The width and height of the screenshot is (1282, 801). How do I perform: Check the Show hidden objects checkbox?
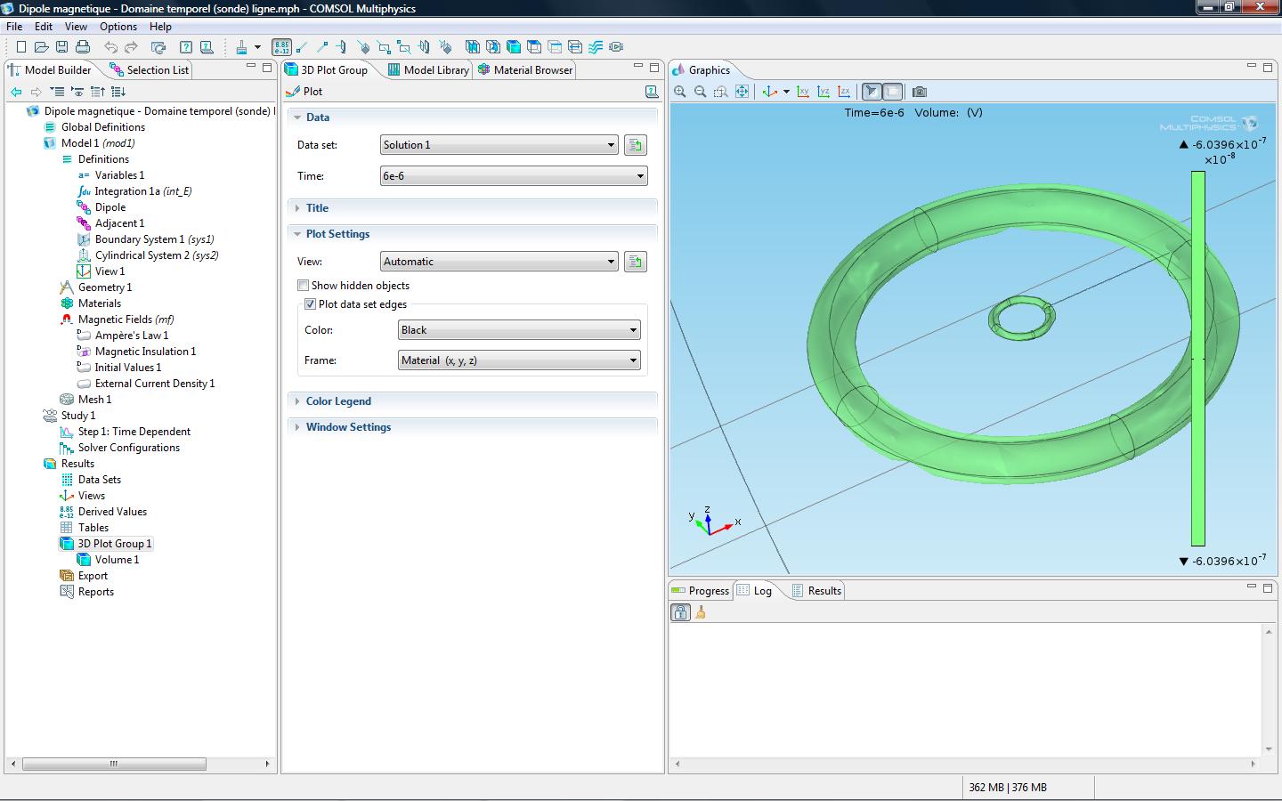pos(303,286)
